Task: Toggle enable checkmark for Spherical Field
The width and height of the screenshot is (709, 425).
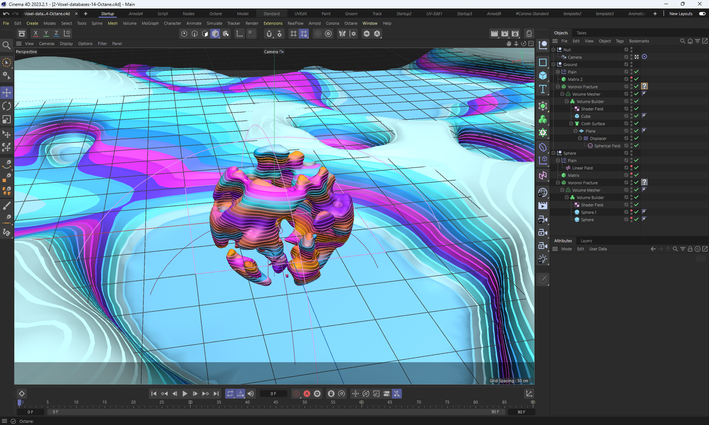Action: coord(636,145)
